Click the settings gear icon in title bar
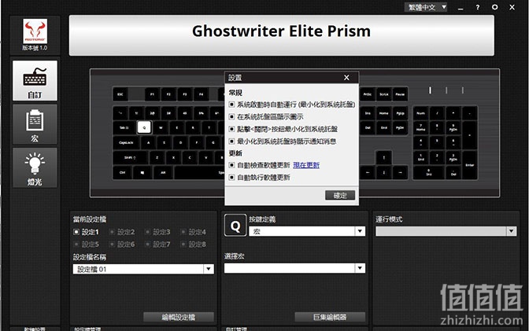Image resolution: width=529 pixels, height=331 pixels. click(x=494, y=7)
